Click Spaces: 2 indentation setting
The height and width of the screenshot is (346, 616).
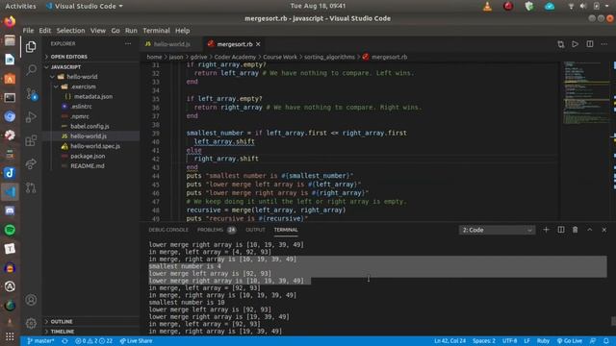pos(483,341)
